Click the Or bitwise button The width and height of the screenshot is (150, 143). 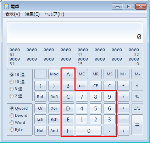(x=40, y=108)
